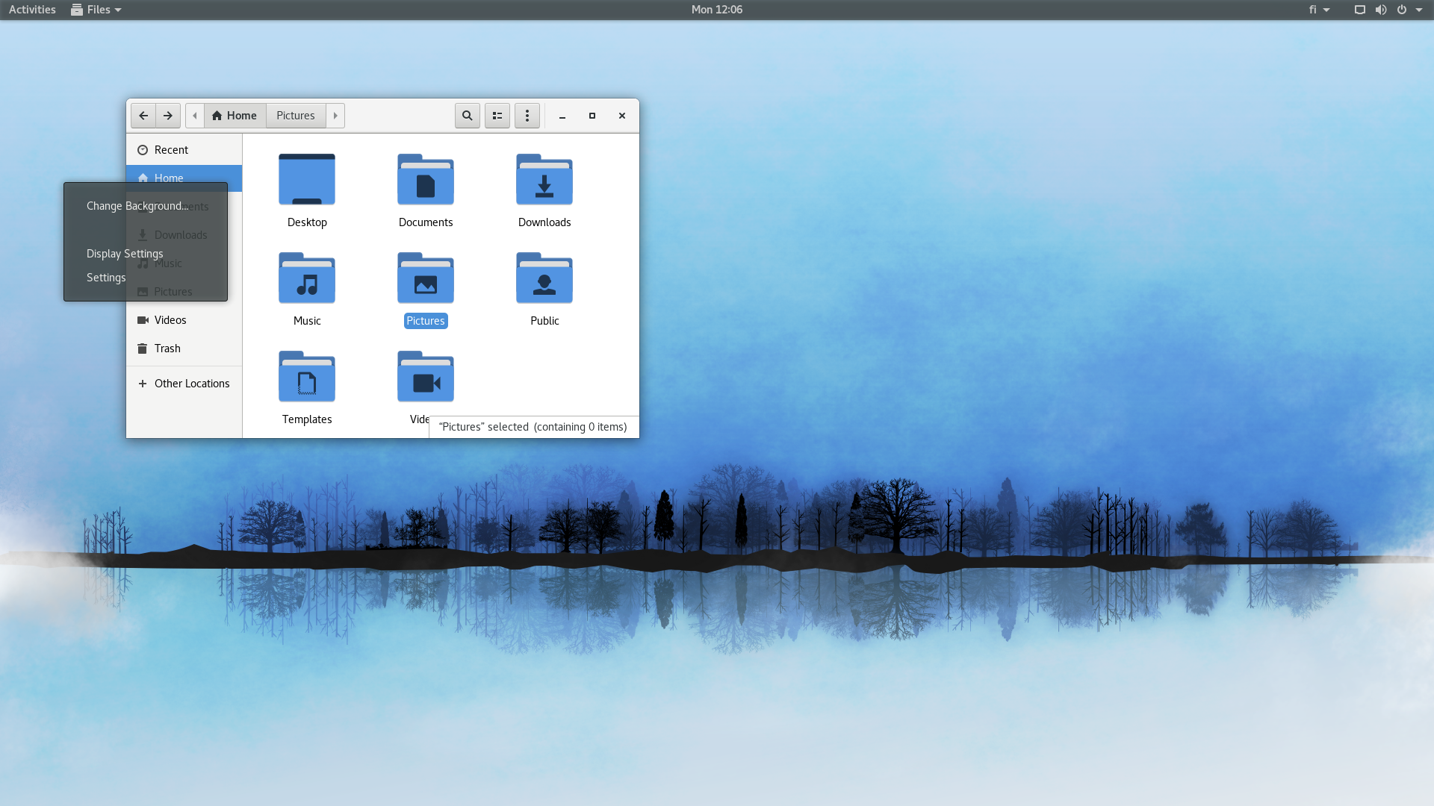Click the Templates folder label
The image size is (1434, 806).
tap(307, 419)
